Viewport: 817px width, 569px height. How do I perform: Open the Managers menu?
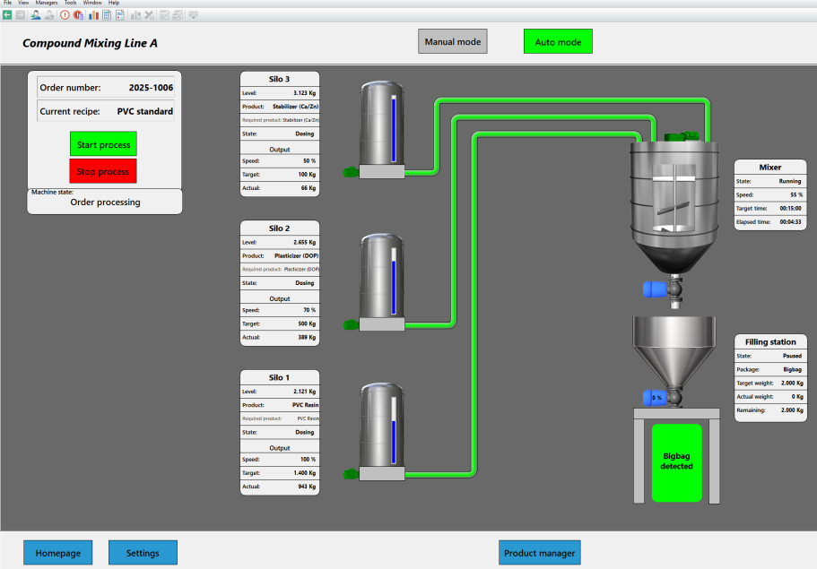(x=47, y=4)
